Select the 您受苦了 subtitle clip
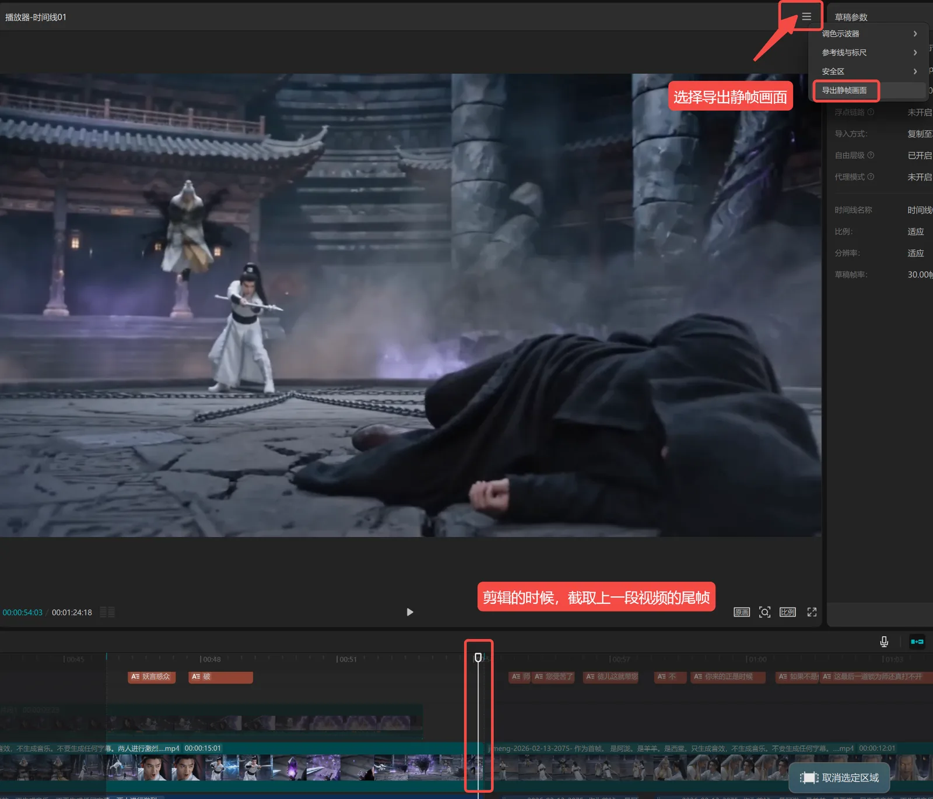Image resolution: width=933 pixels, height=799 pixels. (x=553, y=677)
